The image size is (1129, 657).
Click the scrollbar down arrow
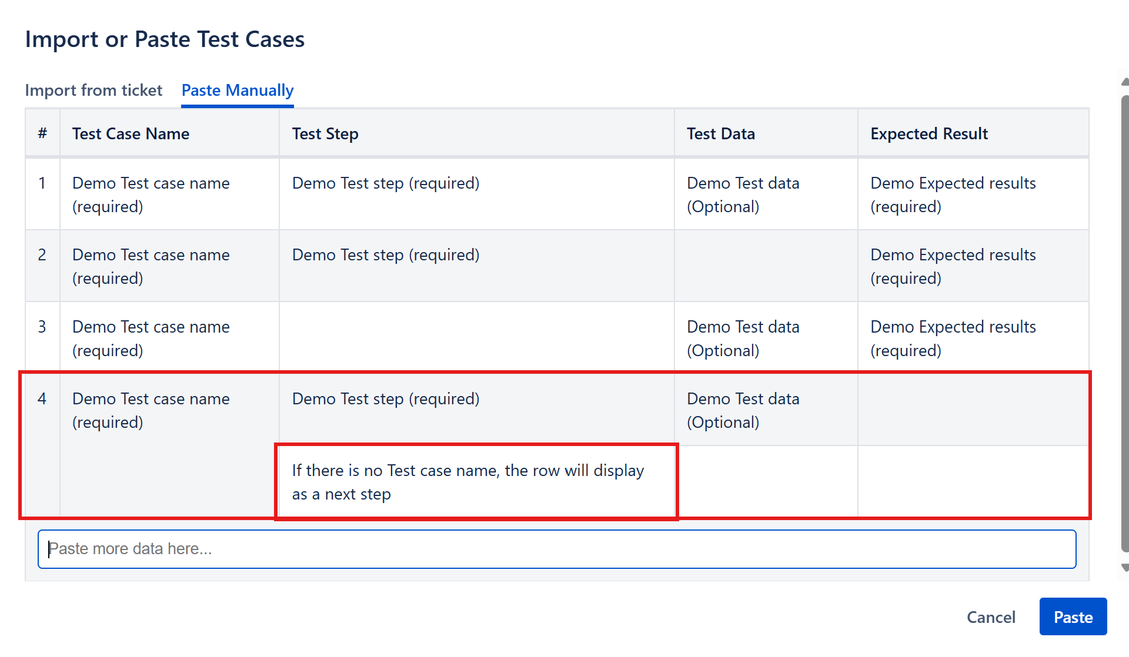[1124, 568]
